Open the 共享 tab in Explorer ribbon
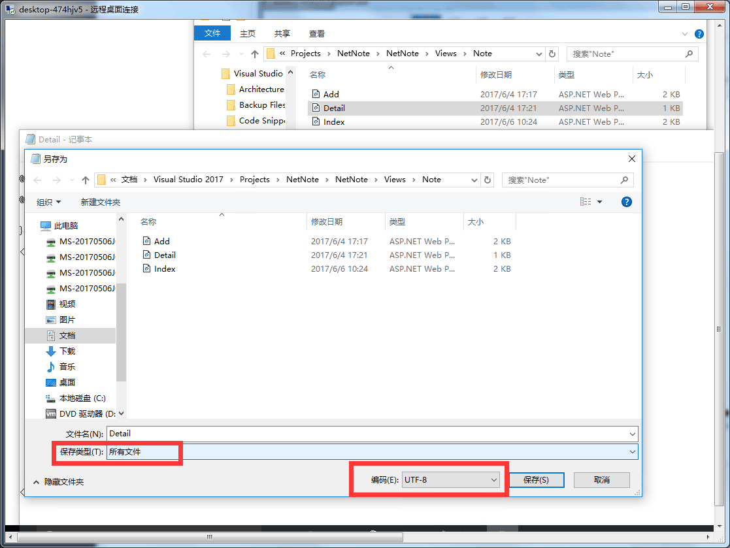This screenshot has width=730, height=548. (x=282, y=33)
